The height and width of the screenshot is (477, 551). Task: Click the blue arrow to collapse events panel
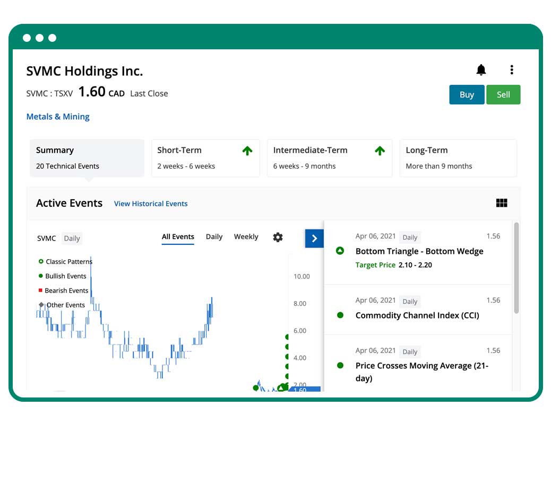[x=314, y=238]
